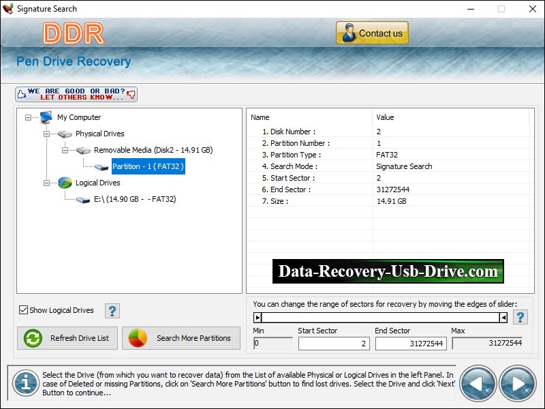Collapse the My Computer tree node
This screenshot has height=409, width=545.
(28, 117)
